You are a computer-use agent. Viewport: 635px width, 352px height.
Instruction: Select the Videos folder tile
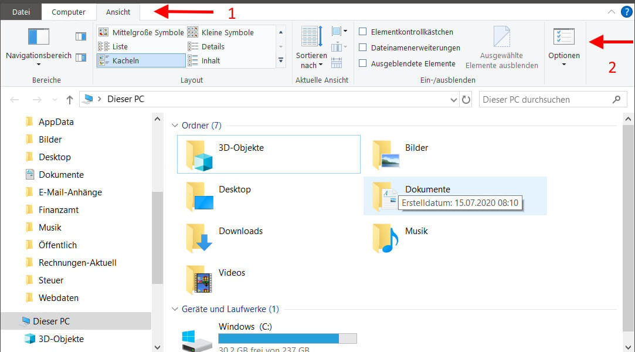pos(269,279)
